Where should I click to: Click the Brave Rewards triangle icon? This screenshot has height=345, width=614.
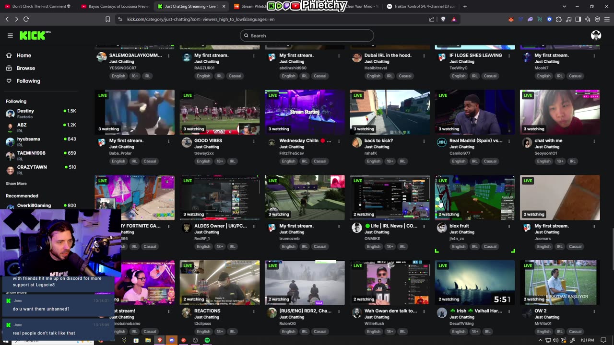click(454, 19)
